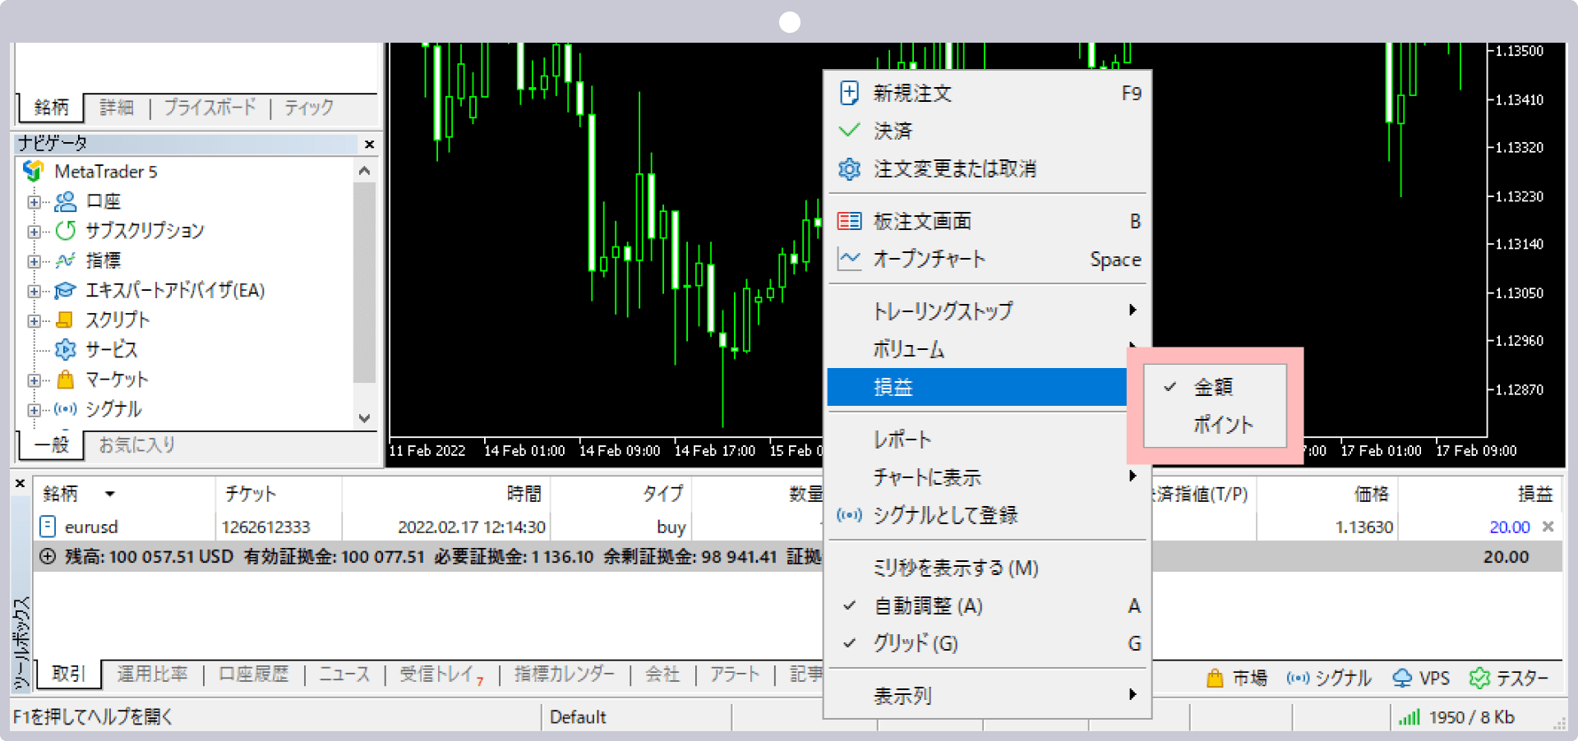Click the 損益 column header
Viewport: 1578px width, 741px height.
[1534, 494]
